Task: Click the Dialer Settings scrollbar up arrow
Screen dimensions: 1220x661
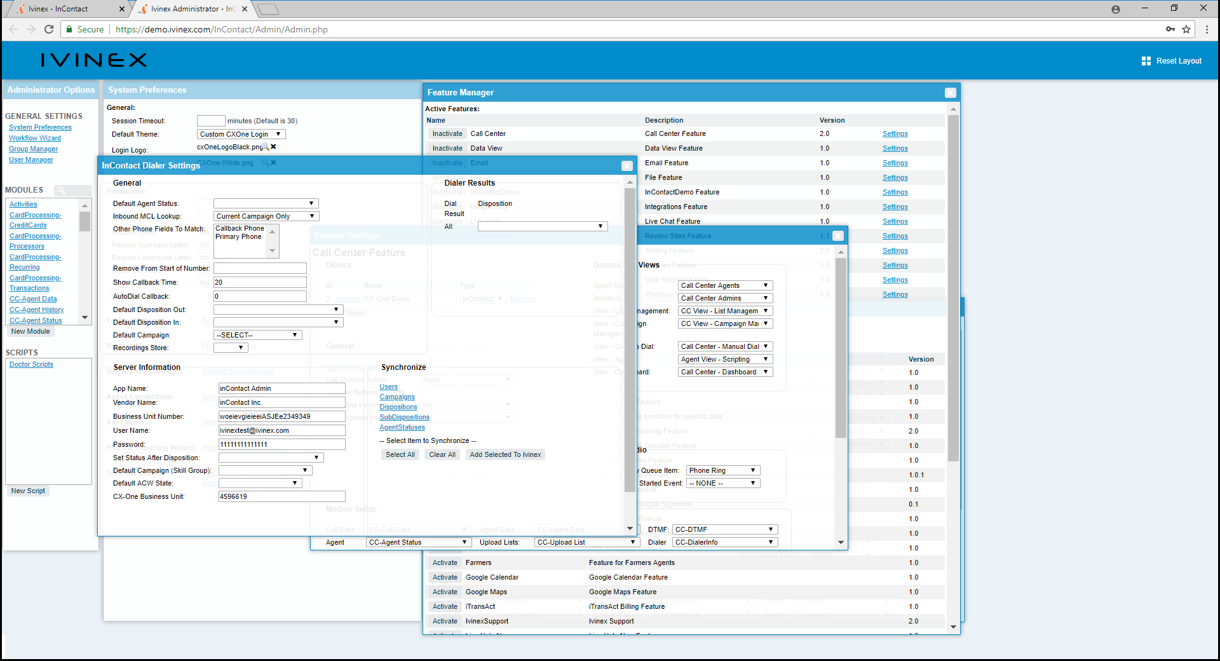Action: click(630, 183)
